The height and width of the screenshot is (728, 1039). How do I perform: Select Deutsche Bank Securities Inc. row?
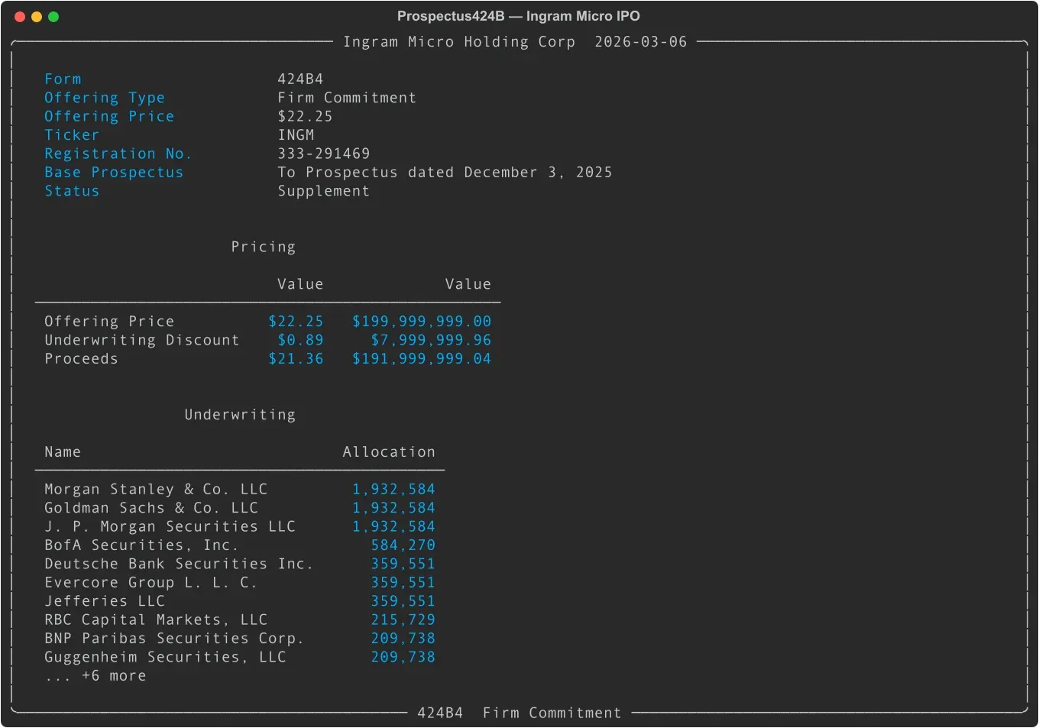click(240, 564)
